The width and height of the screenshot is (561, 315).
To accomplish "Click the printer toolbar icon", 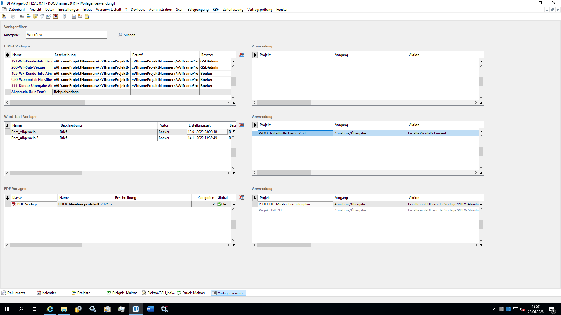I will 13,16.
